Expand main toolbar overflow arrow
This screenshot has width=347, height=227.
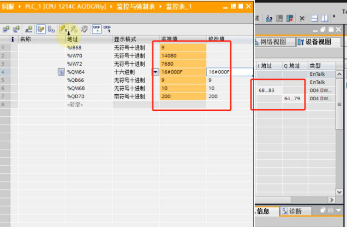pos(334,16)
